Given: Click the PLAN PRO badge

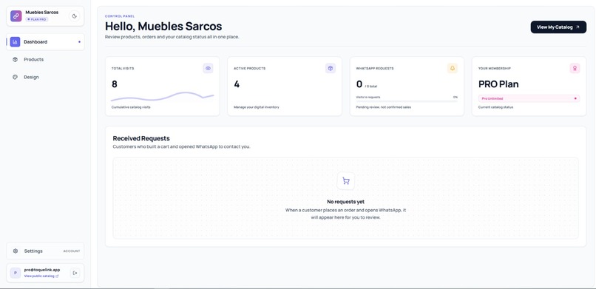Looking at the screenshot, I should click(37, 19).
